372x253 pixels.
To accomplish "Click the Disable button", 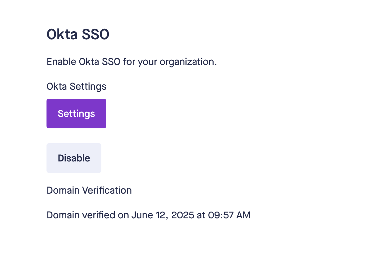I will [74, 158].
